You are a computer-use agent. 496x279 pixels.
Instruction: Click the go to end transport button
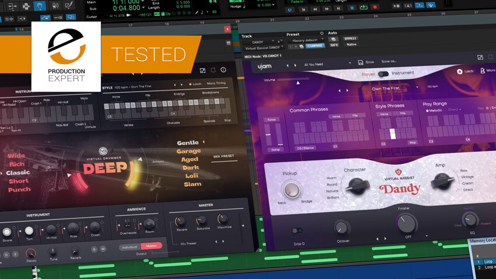(338, 9)
